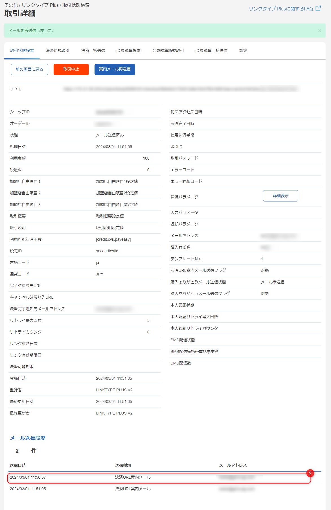Click the 利用金額 value 100
This screenshot has height=510, width=331.
coord(146,158)
